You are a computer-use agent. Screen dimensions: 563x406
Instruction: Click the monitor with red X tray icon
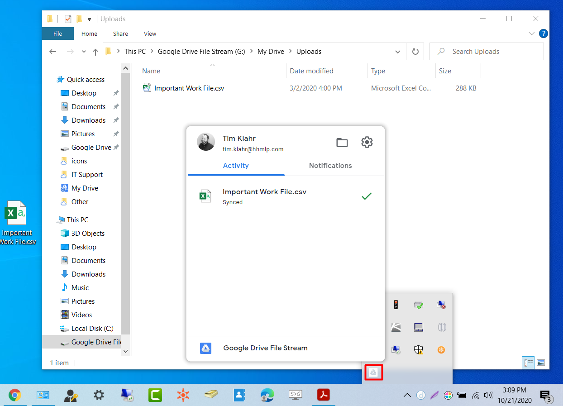pyautogui.click(x=441, y=305)
